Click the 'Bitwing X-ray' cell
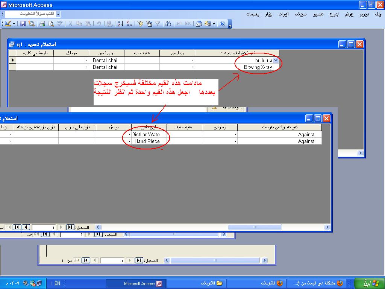Image resolution: width=385 pixels, height=289 pixels. click(x=237, y=67)
